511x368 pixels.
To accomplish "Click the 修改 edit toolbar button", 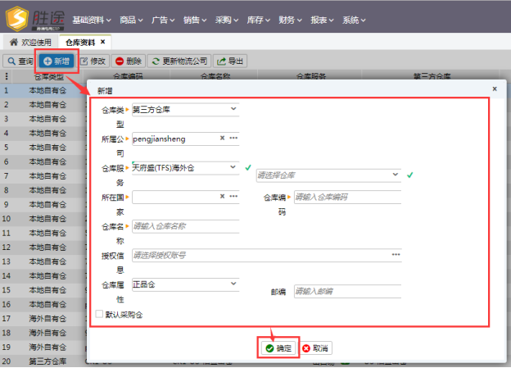I will pyautogui.click(x=93, y=61).
